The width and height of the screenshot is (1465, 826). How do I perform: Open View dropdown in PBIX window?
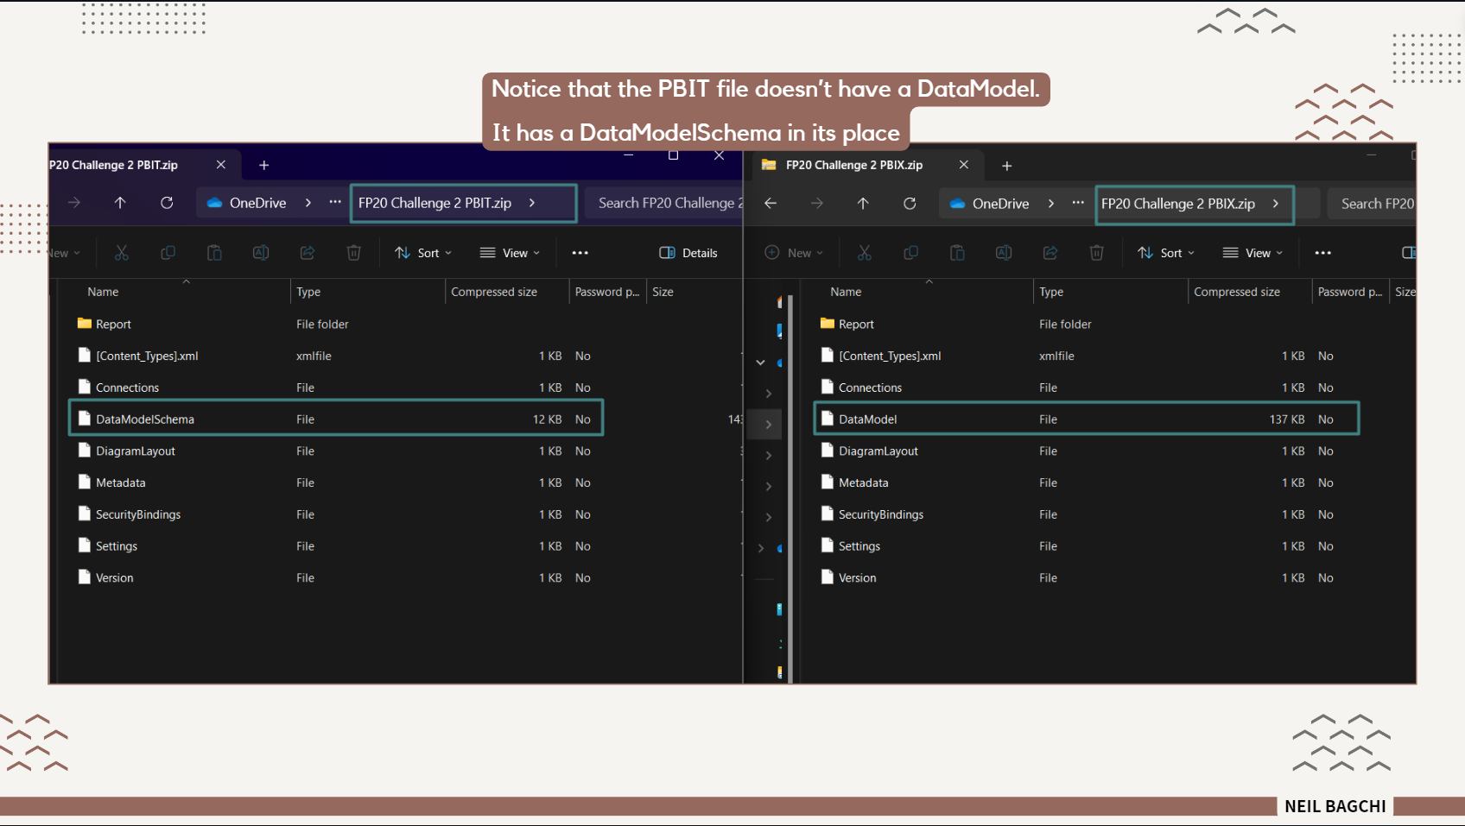click(x=1253, y=253)
